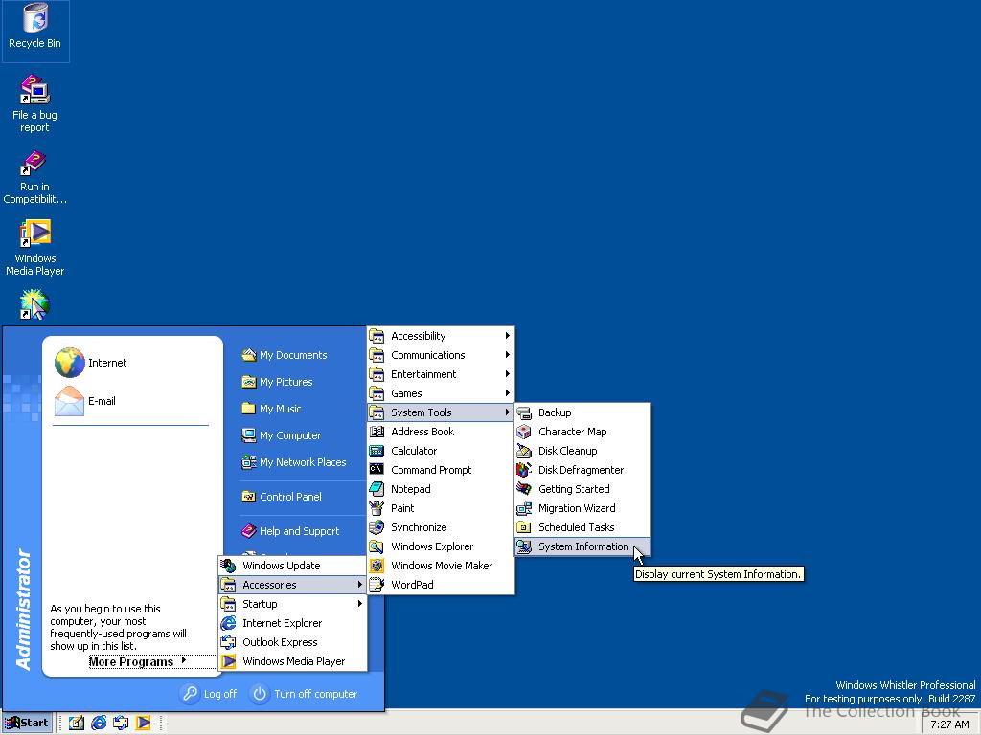Click the Log off button
This screenshot has height=735, width=981.
[209, 694]
